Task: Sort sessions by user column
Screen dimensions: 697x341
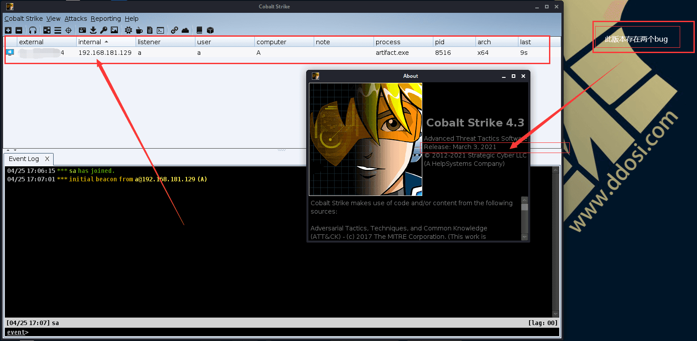Action: click(x=225, y=42)
